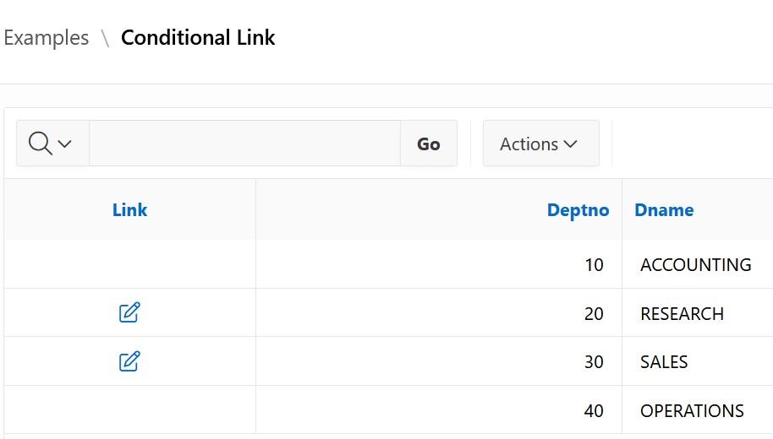The image size is (773, 439).
Task: Navigate to the Examples breadcrumb
Action: pyautogui.click(x=47, y=38)
